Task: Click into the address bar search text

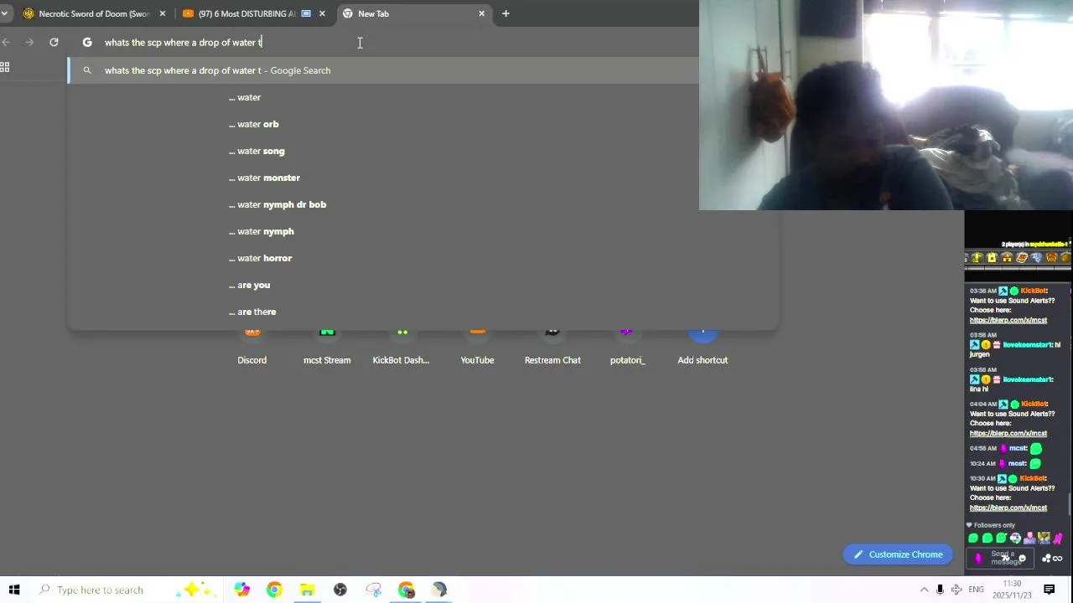Action: (183, 42)
